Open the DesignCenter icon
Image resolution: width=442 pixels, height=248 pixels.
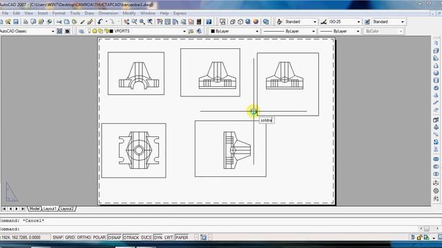[168, 21]
